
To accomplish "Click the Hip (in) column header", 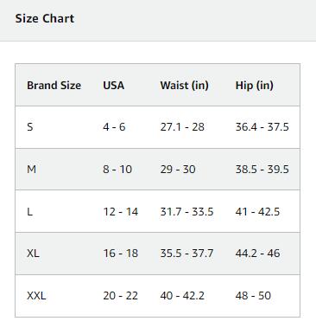I will [x=254, y=86].
